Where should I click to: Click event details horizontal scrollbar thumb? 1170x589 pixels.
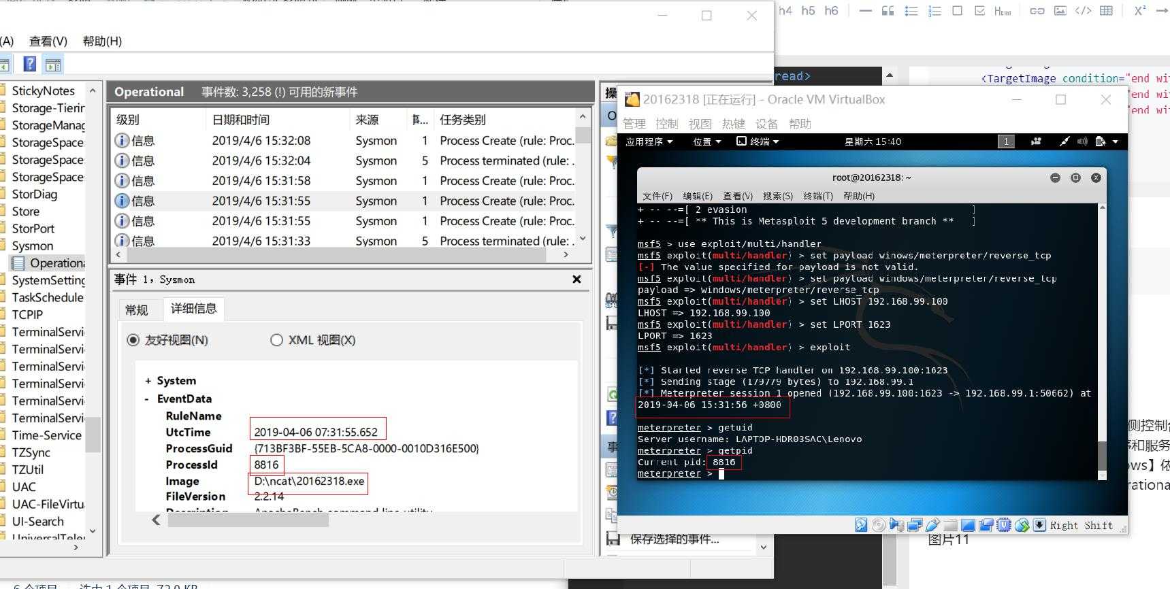[248, 520]
